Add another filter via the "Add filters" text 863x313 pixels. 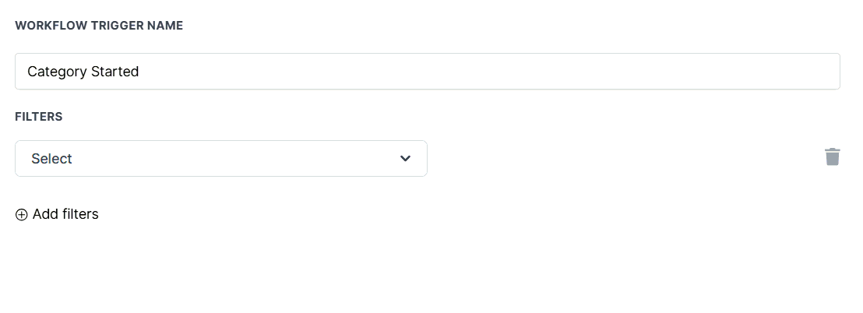65,214
